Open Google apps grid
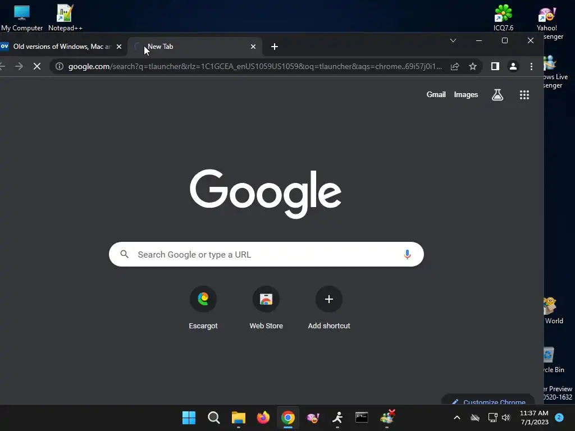This screenshot has height=431, width=575. [524, 95]
